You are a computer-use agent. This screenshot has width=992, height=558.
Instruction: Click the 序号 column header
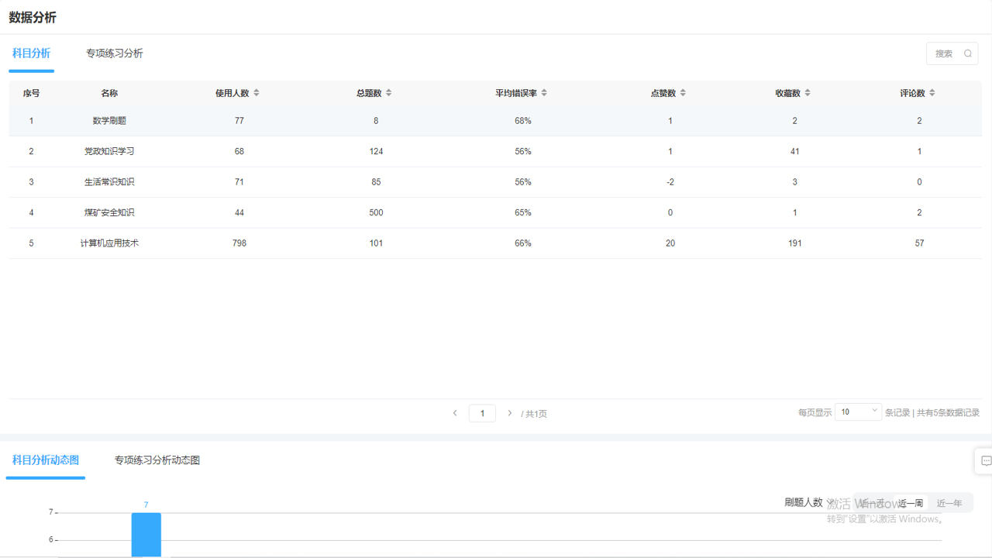31,93
